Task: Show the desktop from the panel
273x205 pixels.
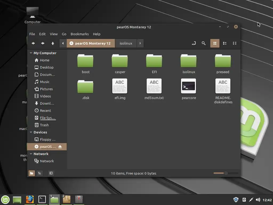Action: (17, 200)
